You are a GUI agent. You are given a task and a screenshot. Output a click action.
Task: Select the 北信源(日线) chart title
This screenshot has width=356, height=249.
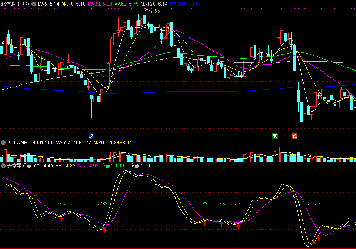[15, 4]
